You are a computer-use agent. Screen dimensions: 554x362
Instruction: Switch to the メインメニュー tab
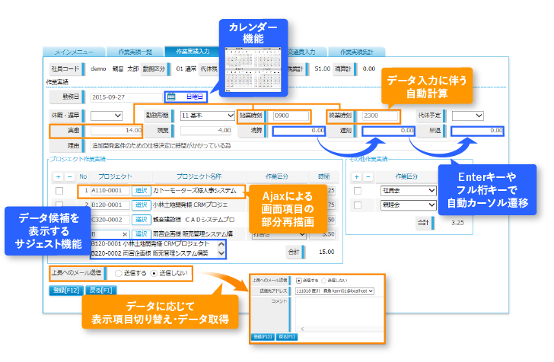75,52
